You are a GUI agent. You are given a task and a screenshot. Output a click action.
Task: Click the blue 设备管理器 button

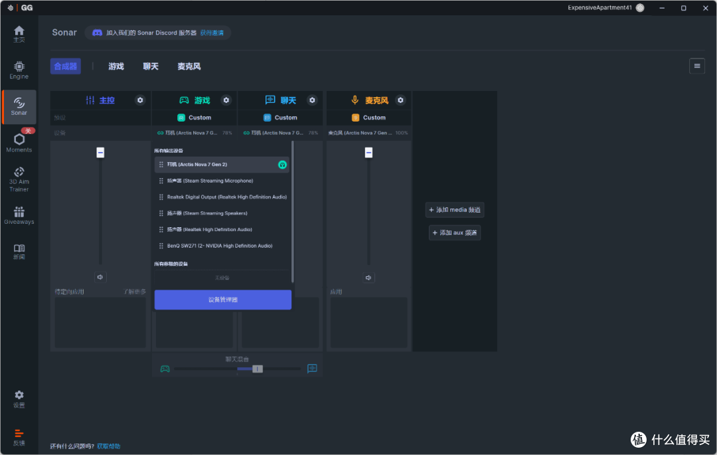pos(222,300)
